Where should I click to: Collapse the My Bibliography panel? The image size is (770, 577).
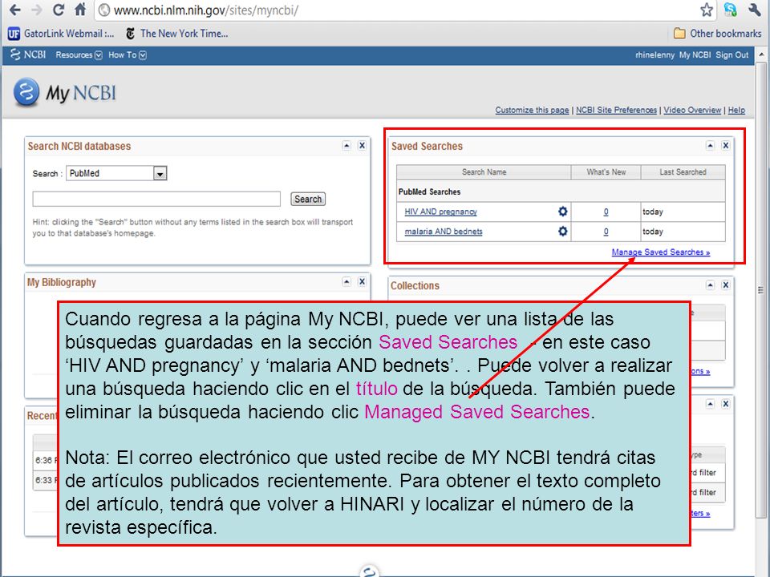coord(346,281)
